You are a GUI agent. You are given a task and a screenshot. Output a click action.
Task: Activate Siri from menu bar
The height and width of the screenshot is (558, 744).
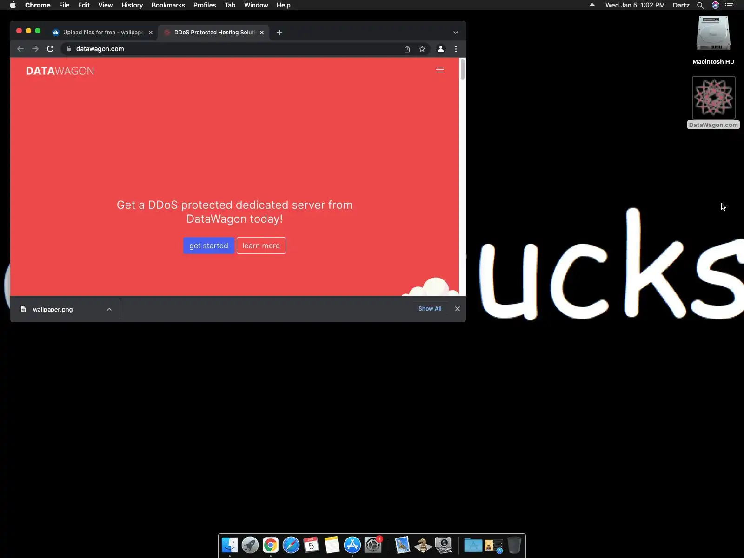pyautogui.click(x=715, y=5)
